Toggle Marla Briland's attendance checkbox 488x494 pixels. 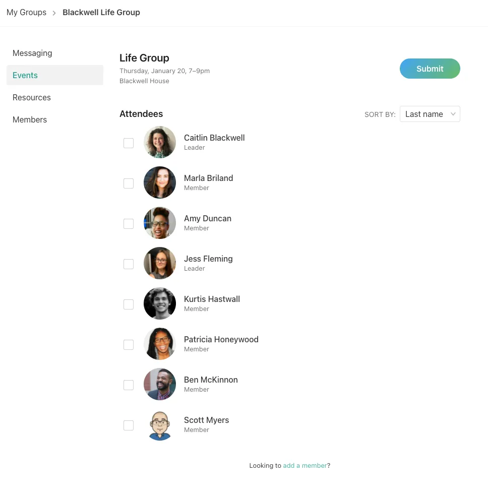129,183
